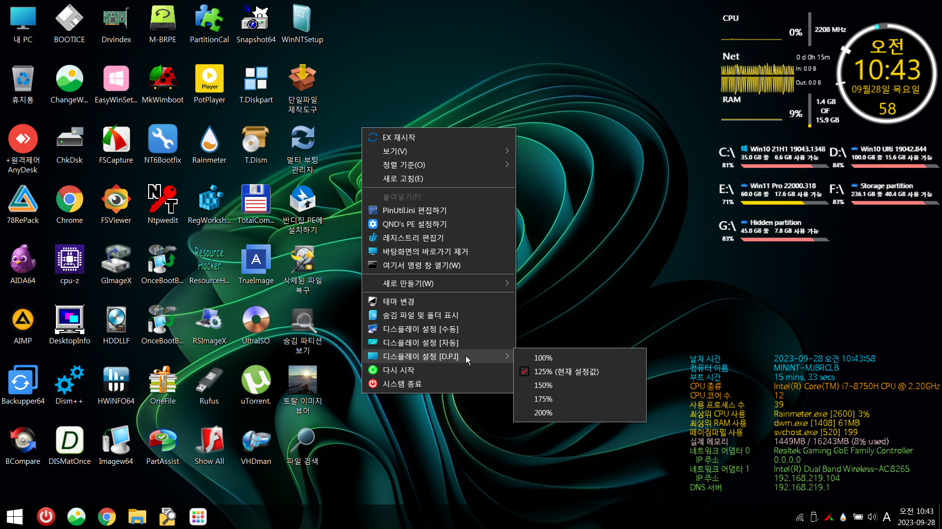Launch cpu-z from the desktop
Viewport: 942px width, 529px height.
click(69, 264)
